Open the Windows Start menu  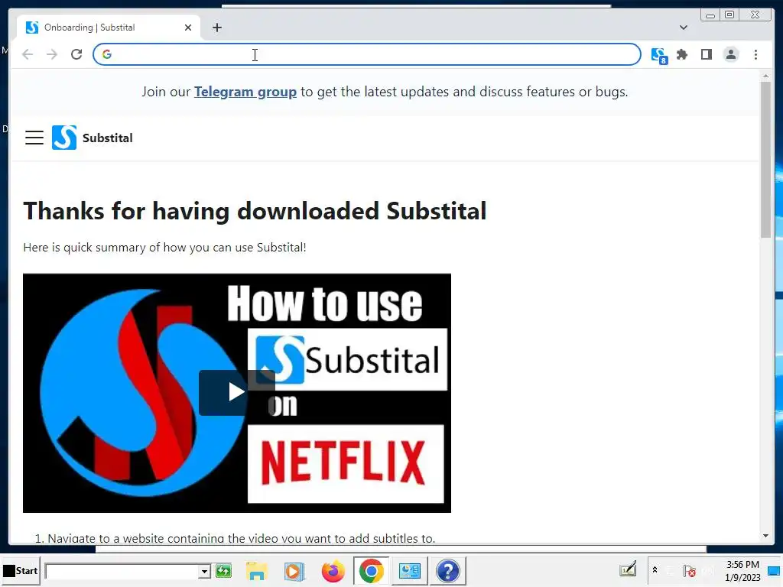[x=21, y=570]
